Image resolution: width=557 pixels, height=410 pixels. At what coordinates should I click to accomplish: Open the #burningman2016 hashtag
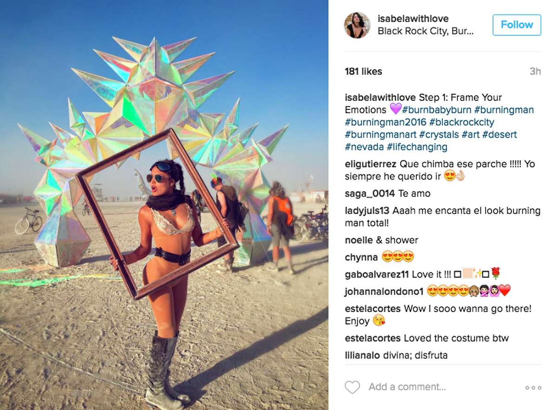[386, 122]
